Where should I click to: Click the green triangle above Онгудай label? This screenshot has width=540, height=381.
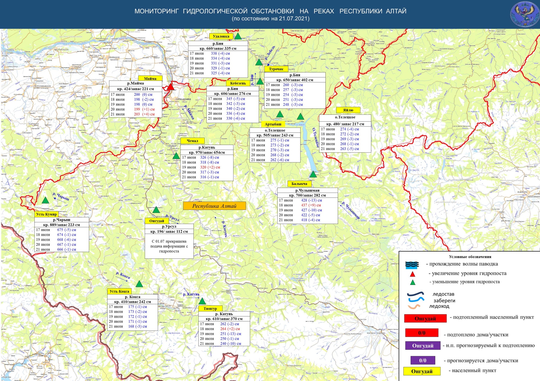point(156,210)
